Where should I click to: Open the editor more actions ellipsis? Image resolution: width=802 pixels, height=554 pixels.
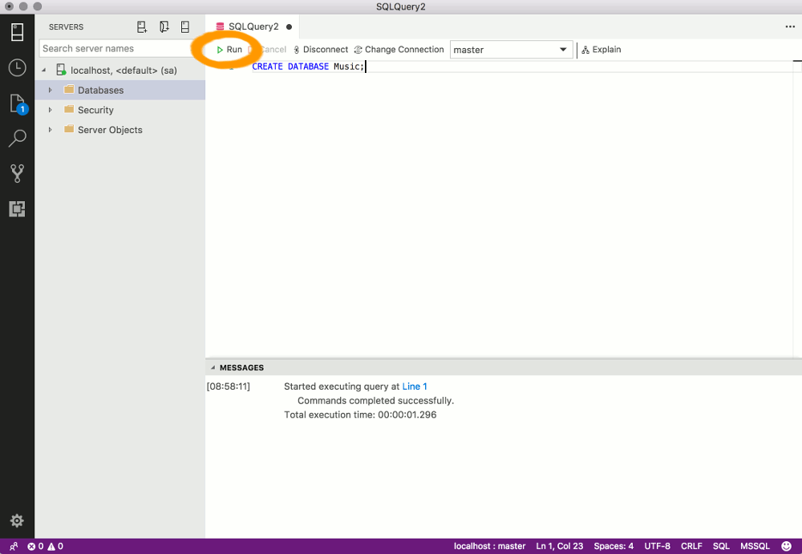point(790,26)
